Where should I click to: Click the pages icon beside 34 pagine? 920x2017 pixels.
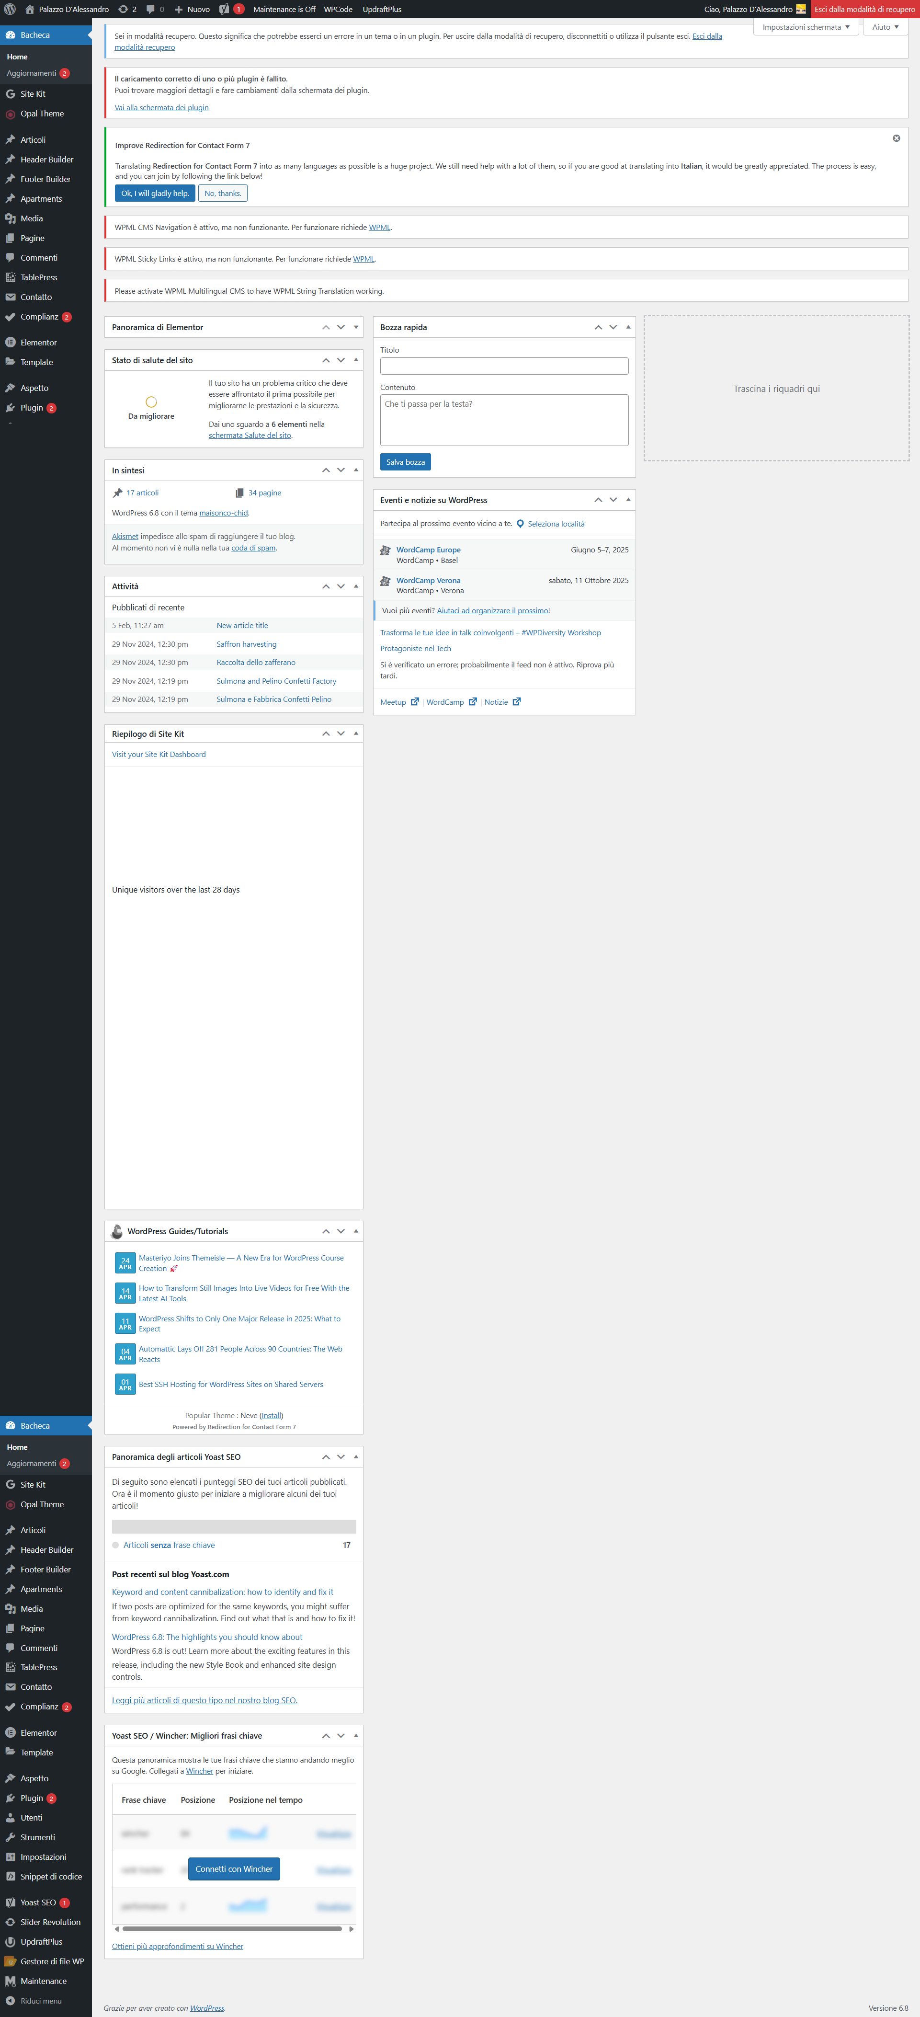[239, 493]
